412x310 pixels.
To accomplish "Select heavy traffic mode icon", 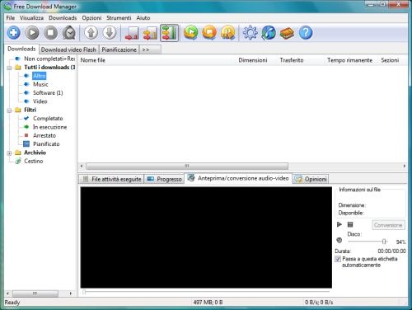I will coord(169,33).
